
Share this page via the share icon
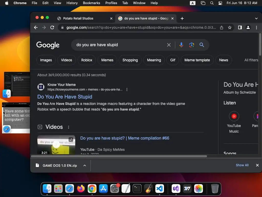coord(222,27)
